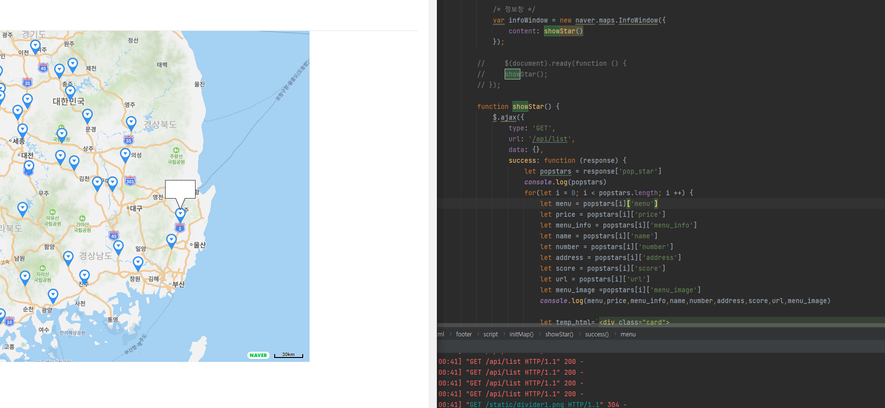Click the route 55 highway shield

(129, 140)
